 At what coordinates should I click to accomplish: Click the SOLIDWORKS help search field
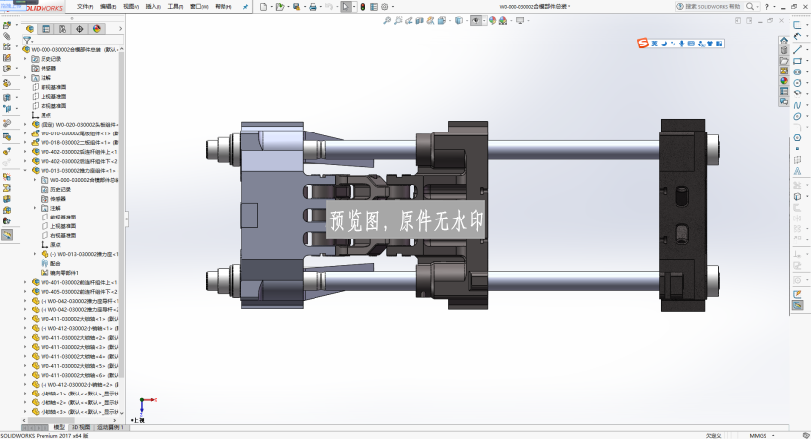tap(711, 7)
